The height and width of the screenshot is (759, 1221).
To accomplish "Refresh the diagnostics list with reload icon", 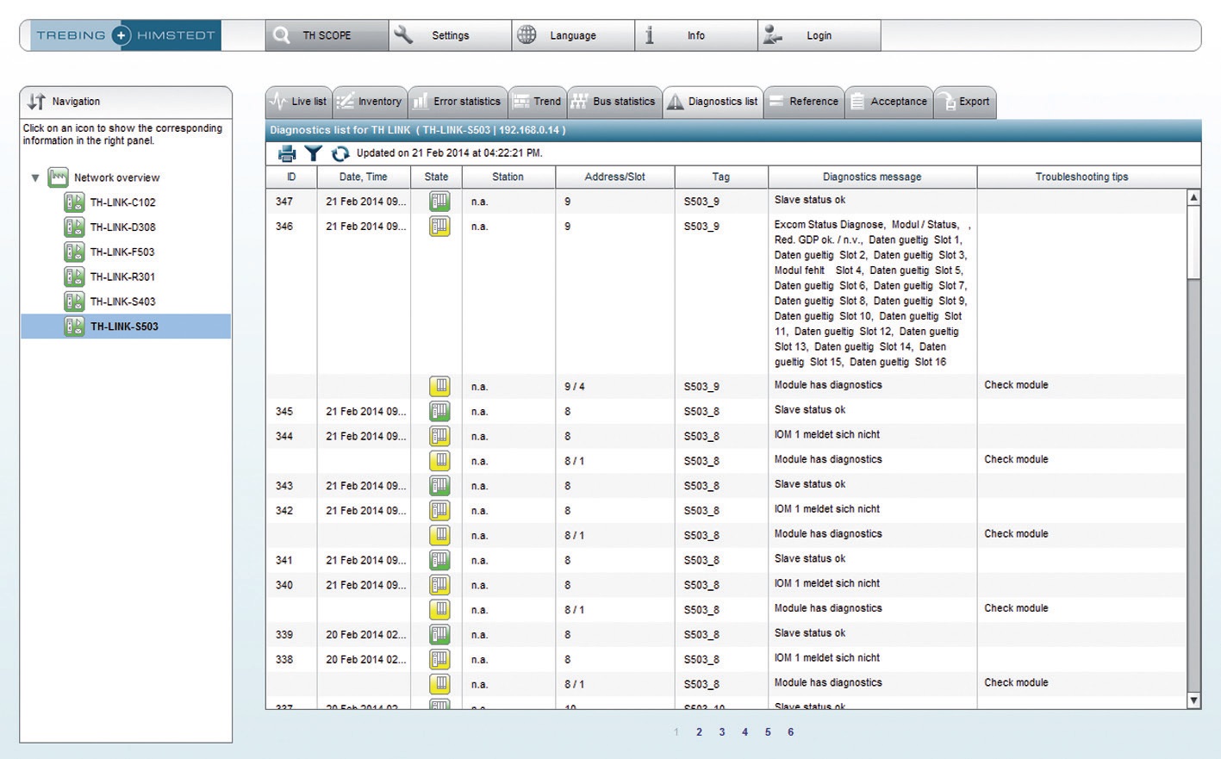I will pos(340,153).
